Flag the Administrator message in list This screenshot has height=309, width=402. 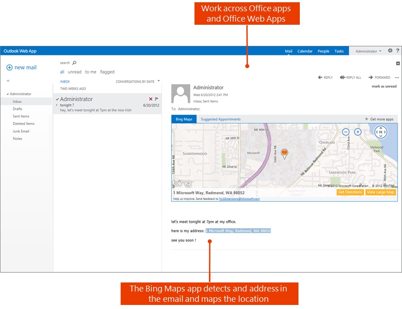click(x=157, y=99)
